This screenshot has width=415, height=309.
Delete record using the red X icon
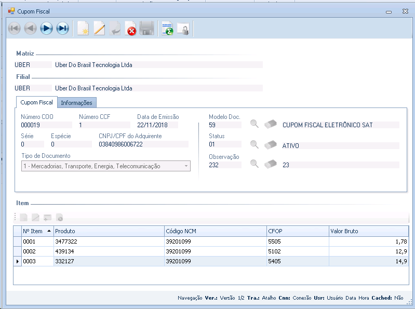[131, 29]
